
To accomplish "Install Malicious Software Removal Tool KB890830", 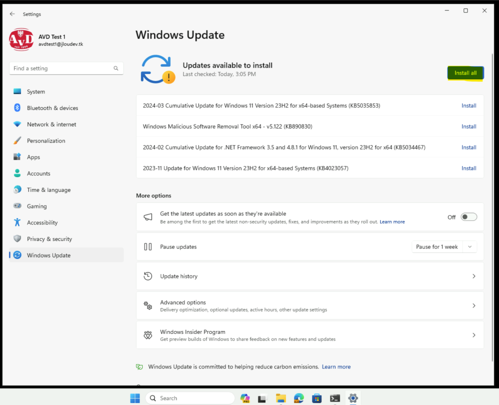I will pyautogui.click(x=469, y=127).
